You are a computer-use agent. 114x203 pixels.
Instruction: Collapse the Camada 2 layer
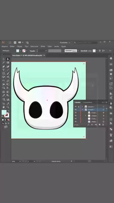pyautogui.click(x=83, y=110)
